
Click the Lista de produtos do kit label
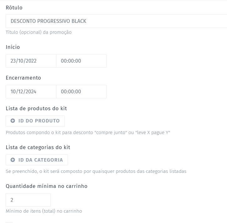(x=36, y=108)
